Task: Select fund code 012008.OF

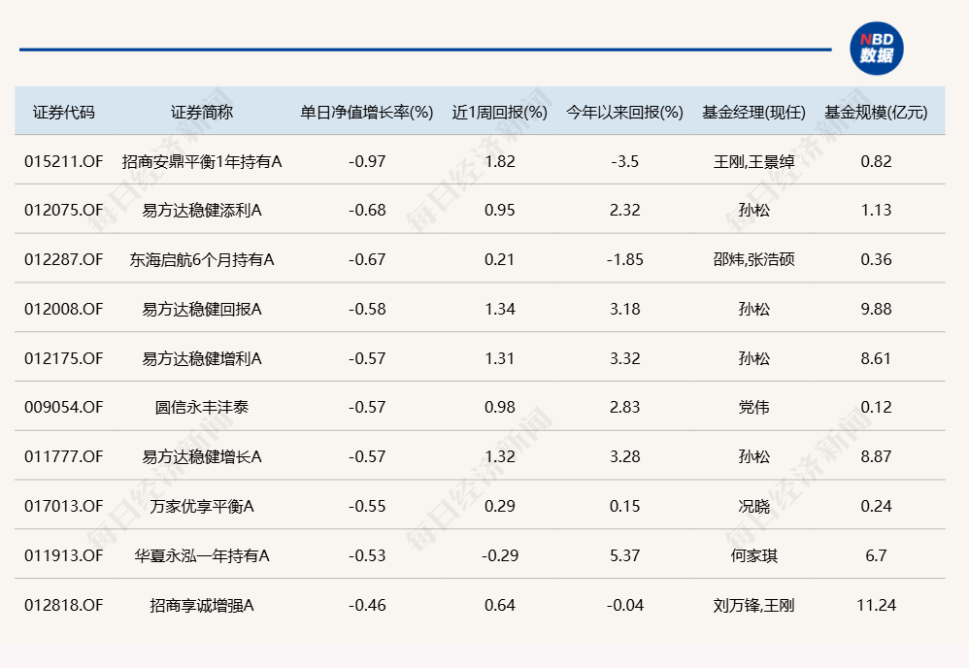Action: coord(64,309)
